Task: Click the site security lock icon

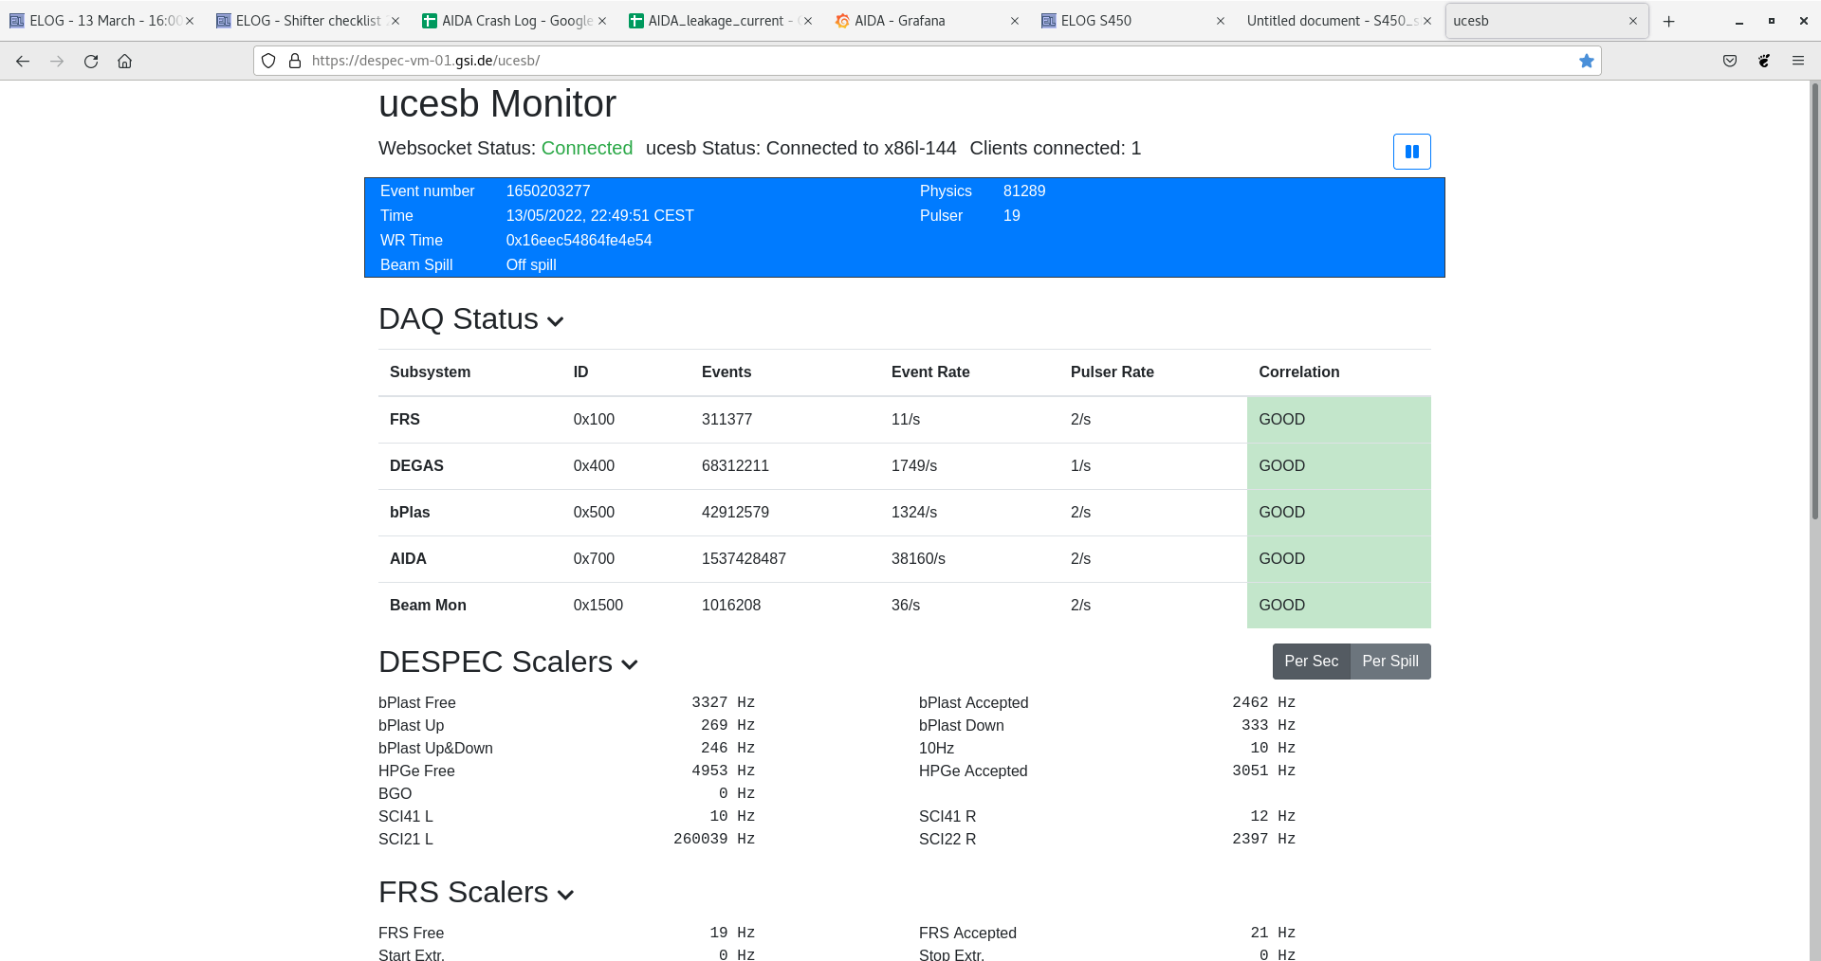Action: (295, 61)
